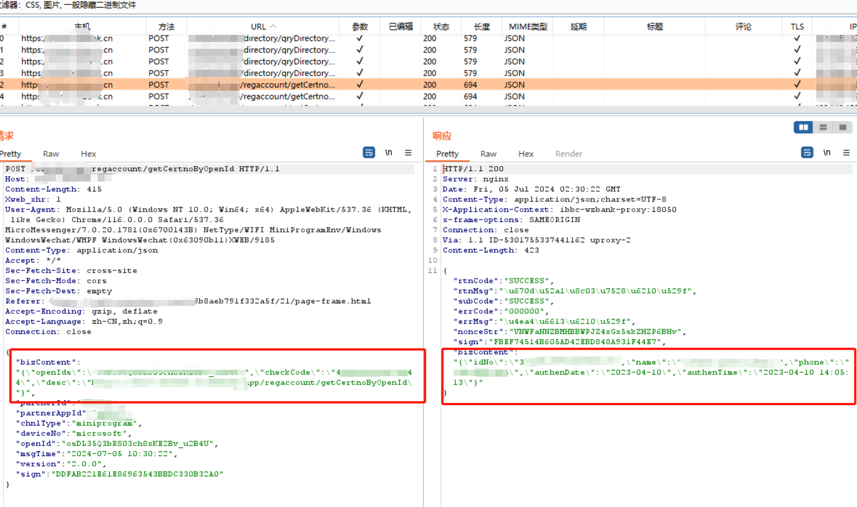Select the highlighted getCertno row with length 694
Viewport: 857px width, 507px height.
click(428, 85)
